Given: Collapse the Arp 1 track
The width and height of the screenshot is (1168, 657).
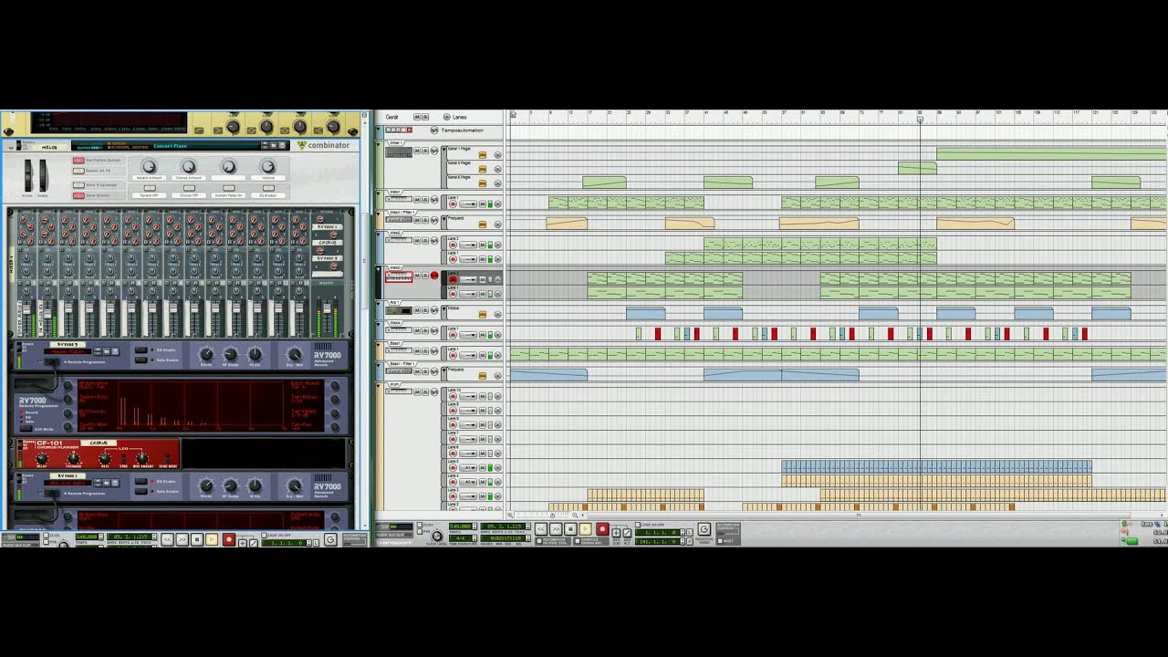Looking at the screenshot, I should pyautogui.click(x=378, y=304).
